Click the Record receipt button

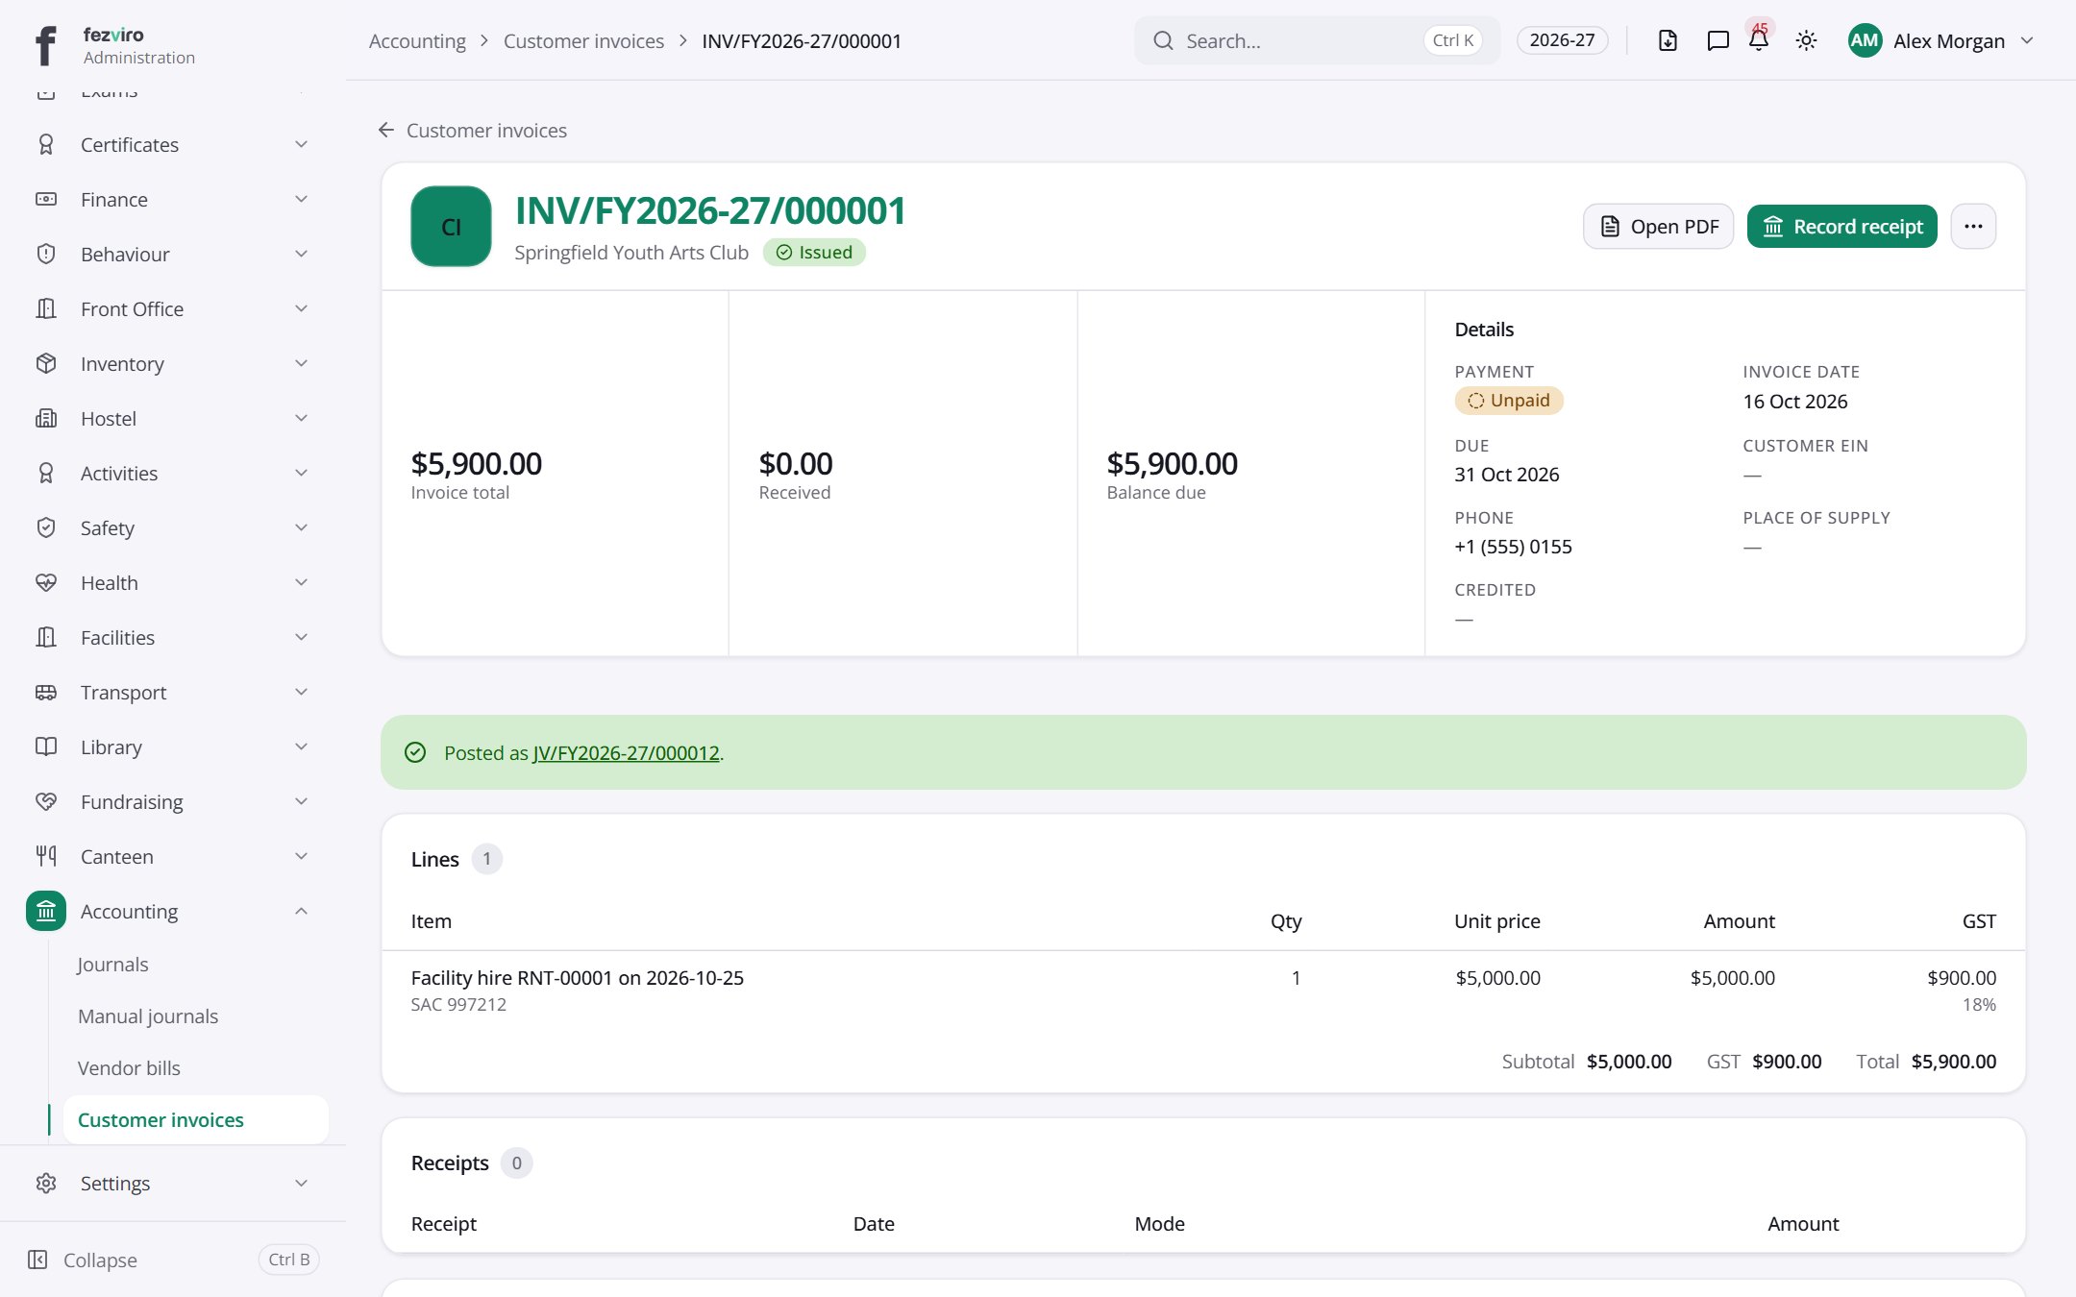pos(1841,227)
